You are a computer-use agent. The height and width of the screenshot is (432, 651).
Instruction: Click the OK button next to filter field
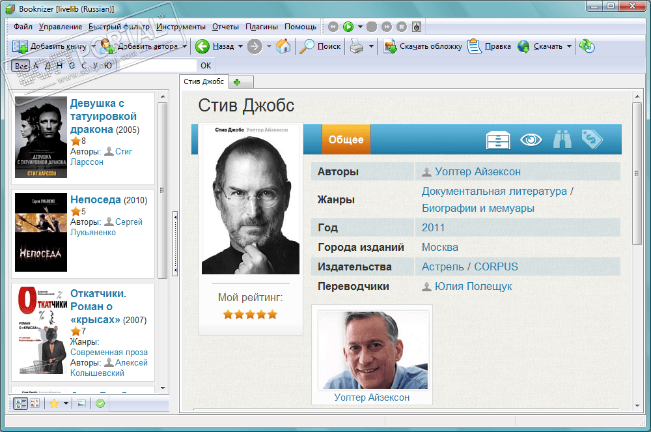tap(206, 66)
